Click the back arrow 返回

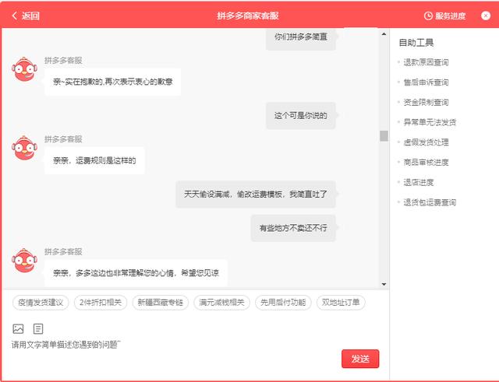25,16
